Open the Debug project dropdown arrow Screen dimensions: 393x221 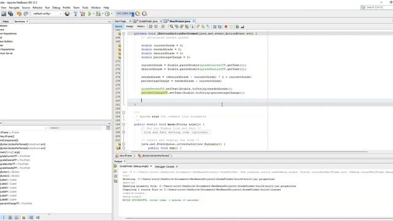coord(103,14)
